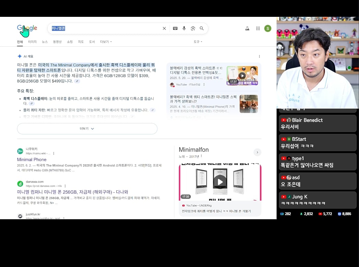359x267 pixels.
Task: Open 전자잉크에 쿼티를 어떻게 참니 video title
Action: coord(216,211)
